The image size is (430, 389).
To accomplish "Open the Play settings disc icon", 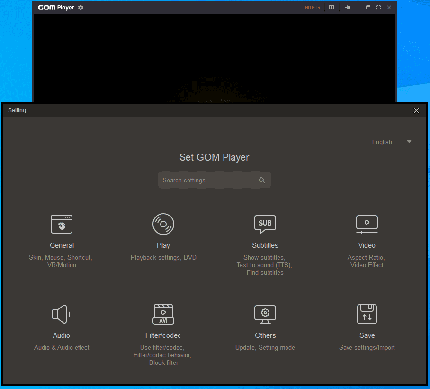I will point(163,224).
